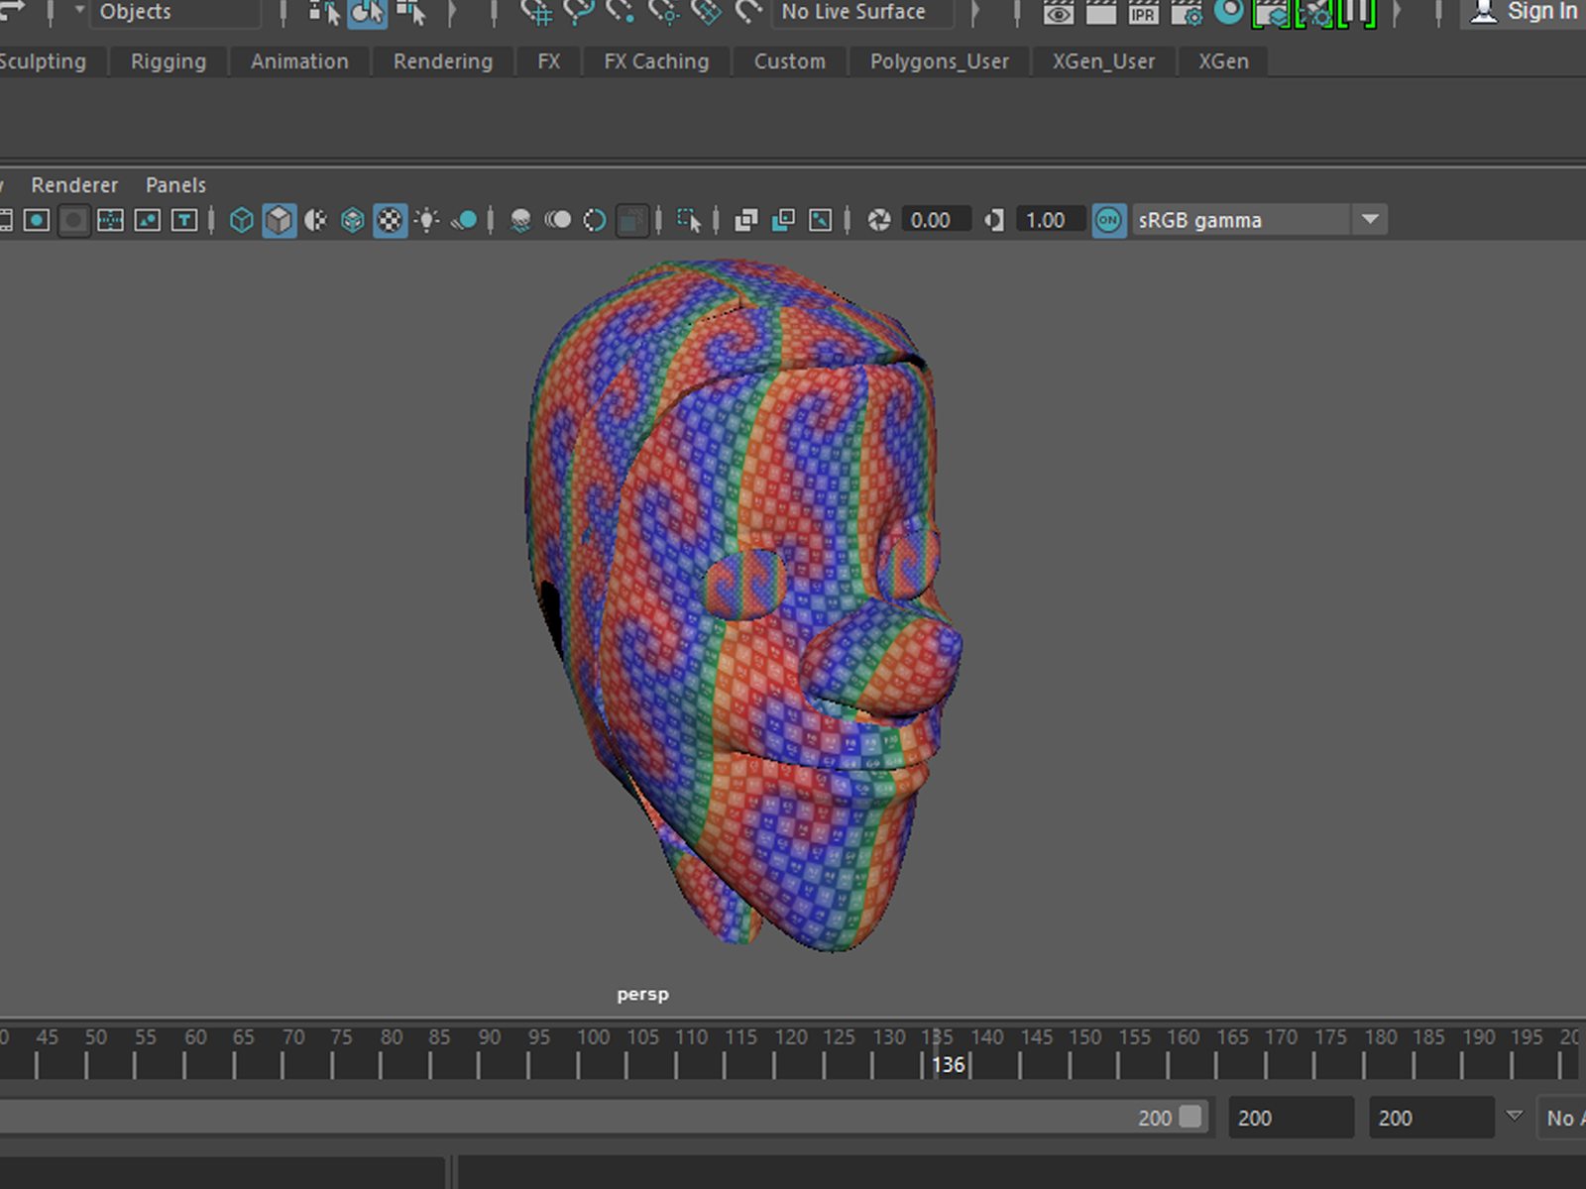
Task: Expand the dropdown arrow left of No A
Action: click(x=1514, y=1117)
